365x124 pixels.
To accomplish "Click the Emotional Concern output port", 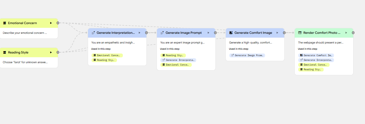I will coord(58,23).
